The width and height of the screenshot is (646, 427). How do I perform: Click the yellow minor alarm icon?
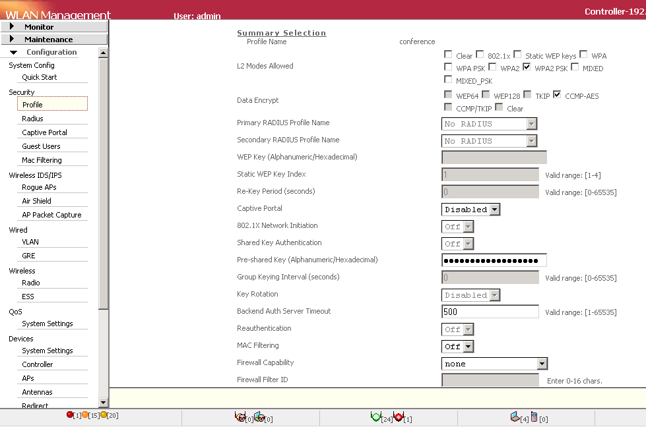click(x=104, y=414)
